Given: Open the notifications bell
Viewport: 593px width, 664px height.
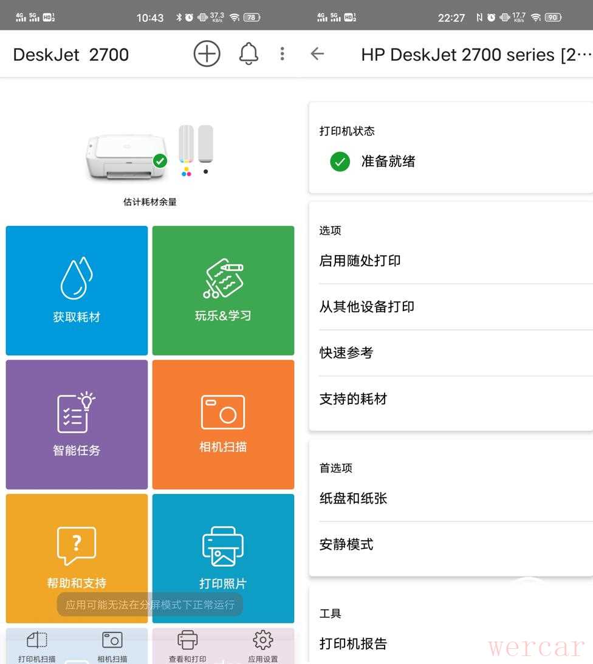Looking at the screenshot, I should click(x=249, y=54).
